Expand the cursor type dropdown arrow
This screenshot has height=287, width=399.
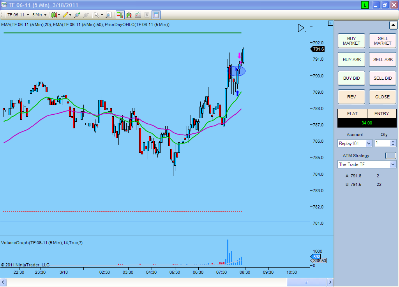coord(102,15)
